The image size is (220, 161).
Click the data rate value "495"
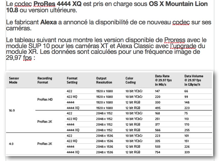click(x=158, y=108)
